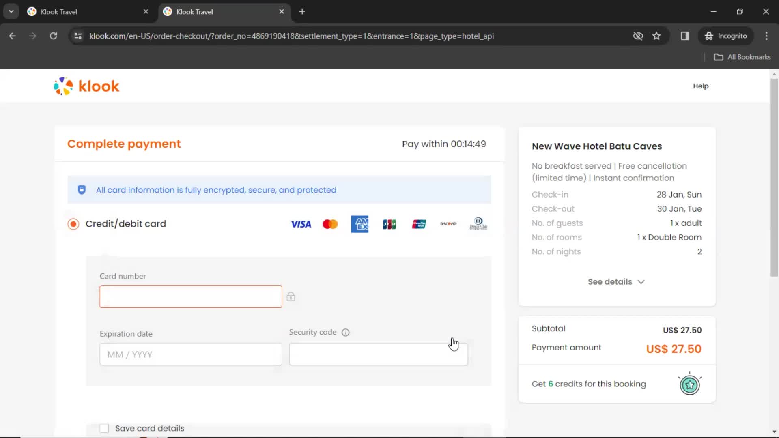Click the American Express icon
This screenshot has width=779, height=438.
pyautogui.click(x=360, y=224)
